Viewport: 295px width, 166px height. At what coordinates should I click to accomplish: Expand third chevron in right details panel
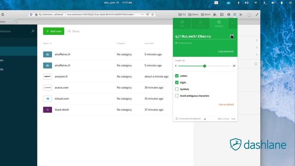pos(257,54)
